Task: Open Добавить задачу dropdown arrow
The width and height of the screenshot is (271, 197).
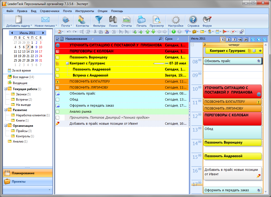Action: click(x=31, y=25)
